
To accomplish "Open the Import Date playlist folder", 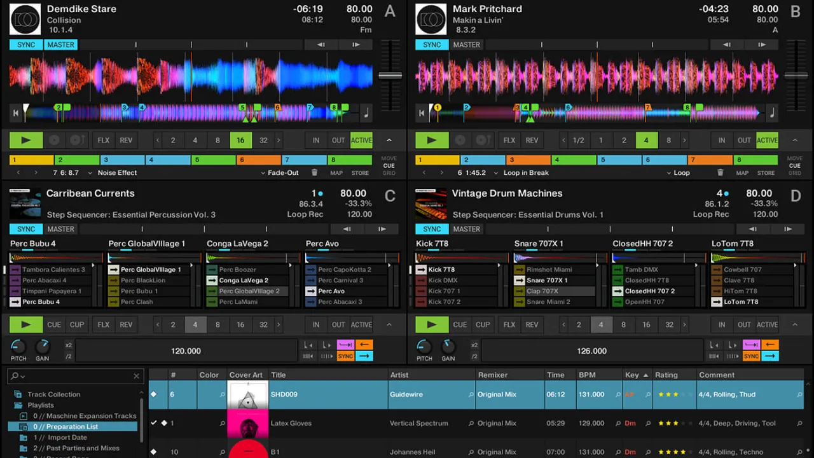I will tap(60, 438).
